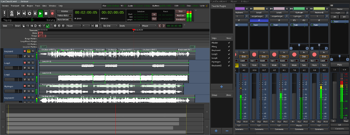Viewport: 350px width, 135px height.
Task: Click the Loop3 mixer strip record button
Action: [254, 54]
